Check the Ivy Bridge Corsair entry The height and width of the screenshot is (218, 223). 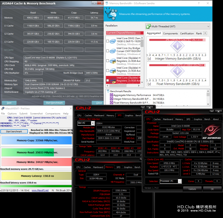click(x=108, y=51)
